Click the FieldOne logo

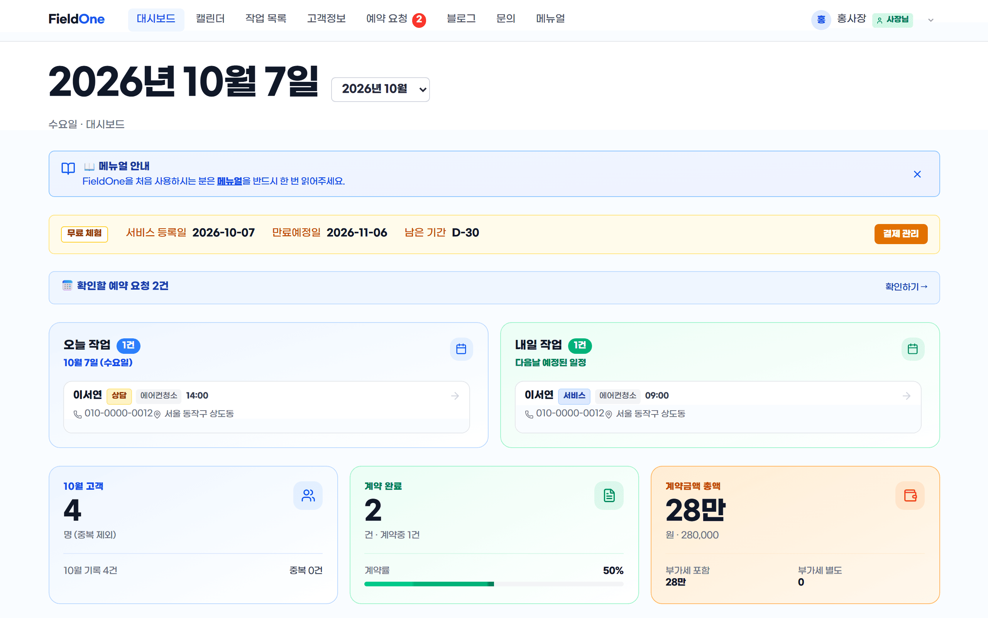[x=76, y=19]
